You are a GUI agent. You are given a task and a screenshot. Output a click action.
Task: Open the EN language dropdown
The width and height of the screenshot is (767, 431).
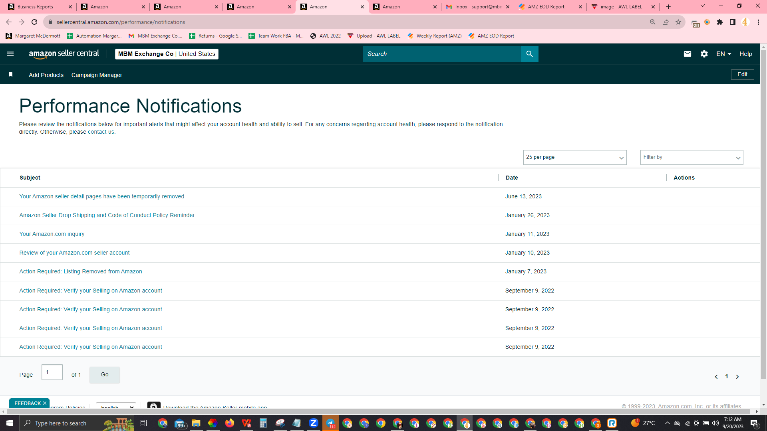tap(723, 54)
